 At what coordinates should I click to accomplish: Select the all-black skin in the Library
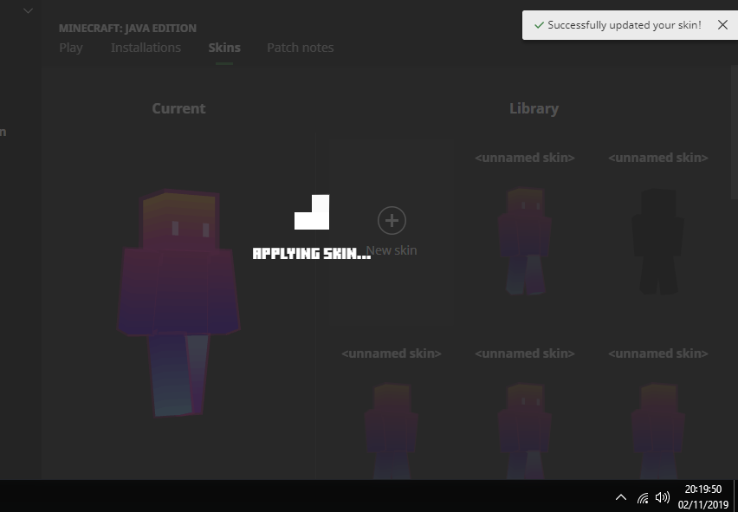tap(657, 242)
